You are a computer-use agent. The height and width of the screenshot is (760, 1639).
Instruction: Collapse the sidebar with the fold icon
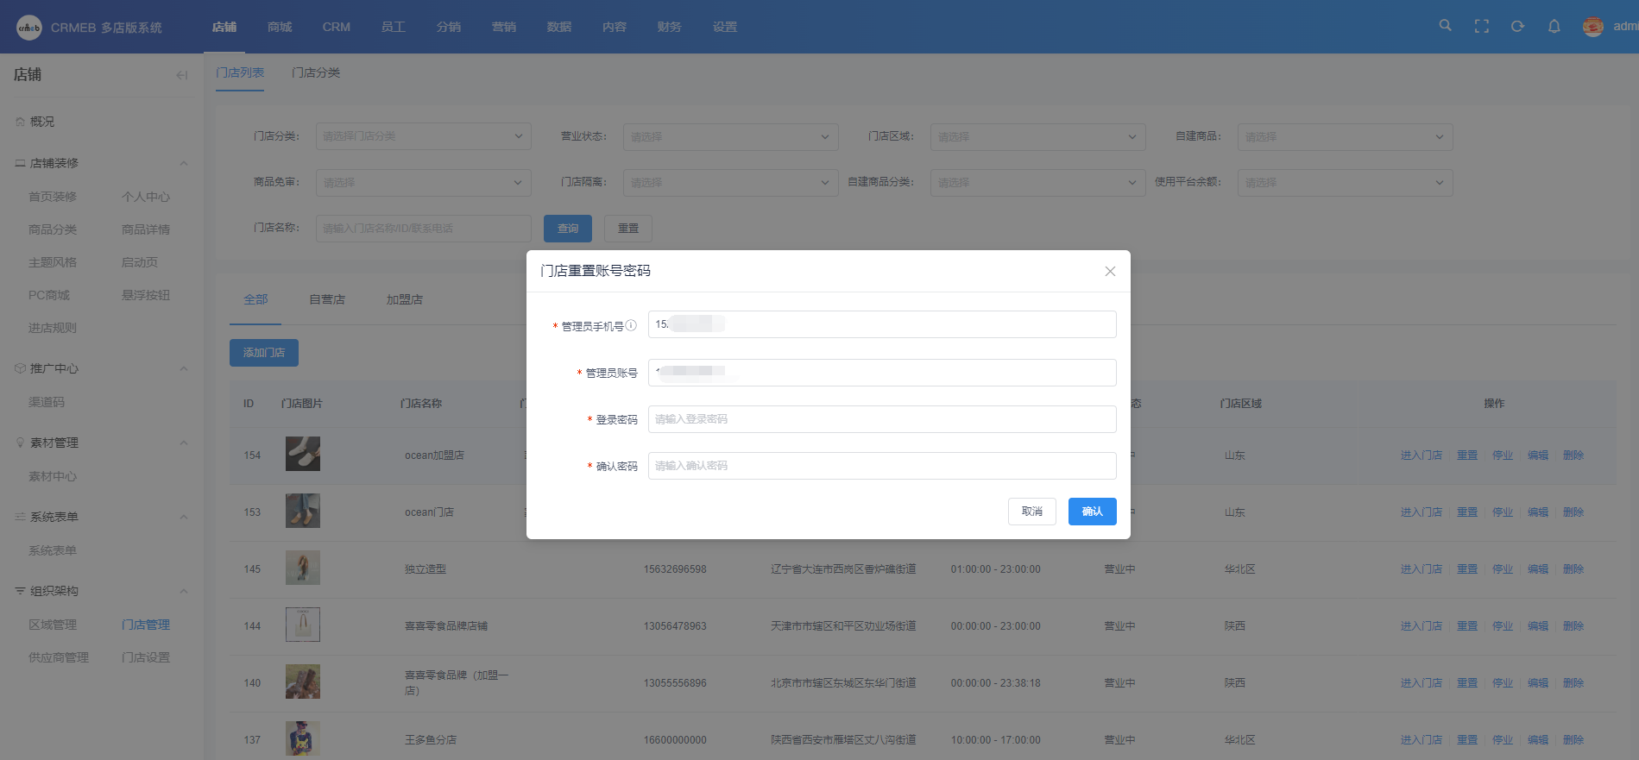pos(181,75)
